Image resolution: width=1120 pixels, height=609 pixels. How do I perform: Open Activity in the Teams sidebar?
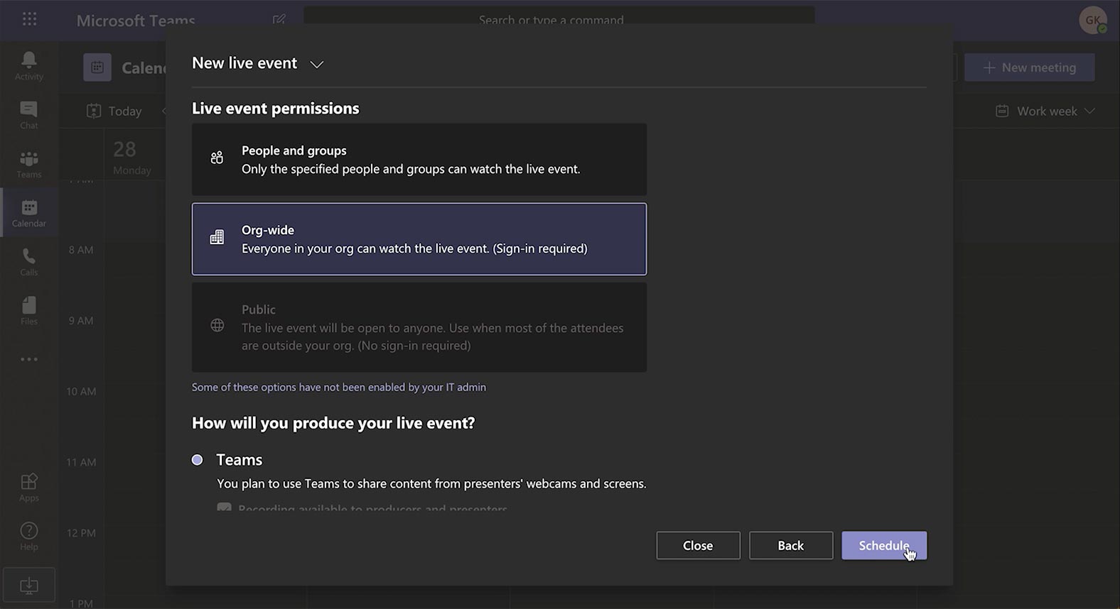[x=29, y=65]
